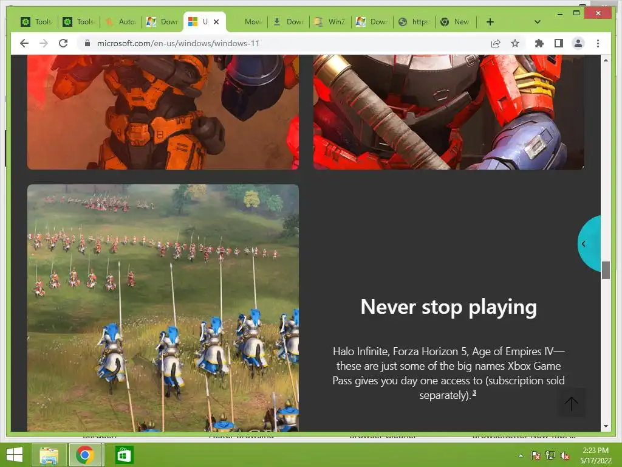Switch to the second Tools tab
This screenshot has width=622, height=467.
(x=78, y=22)
